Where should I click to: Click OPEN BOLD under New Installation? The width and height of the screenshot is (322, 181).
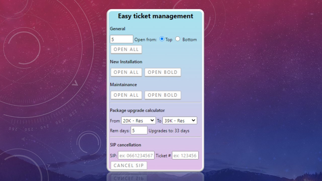(x=163, y=72)
